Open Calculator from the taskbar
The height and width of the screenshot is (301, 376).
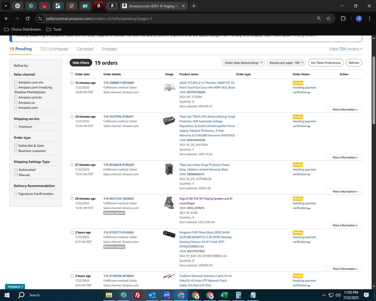pyautogui.click(x=239, y=295)
